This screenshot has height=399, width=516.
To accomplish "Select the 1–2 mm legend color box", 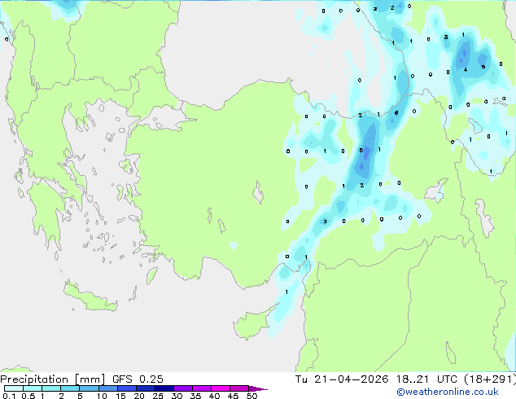I will click(51, 388).
